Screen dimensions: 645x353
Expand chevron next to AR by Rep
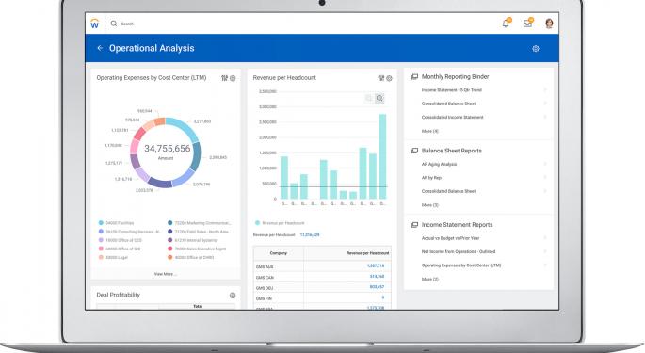(x=545, y=178)
